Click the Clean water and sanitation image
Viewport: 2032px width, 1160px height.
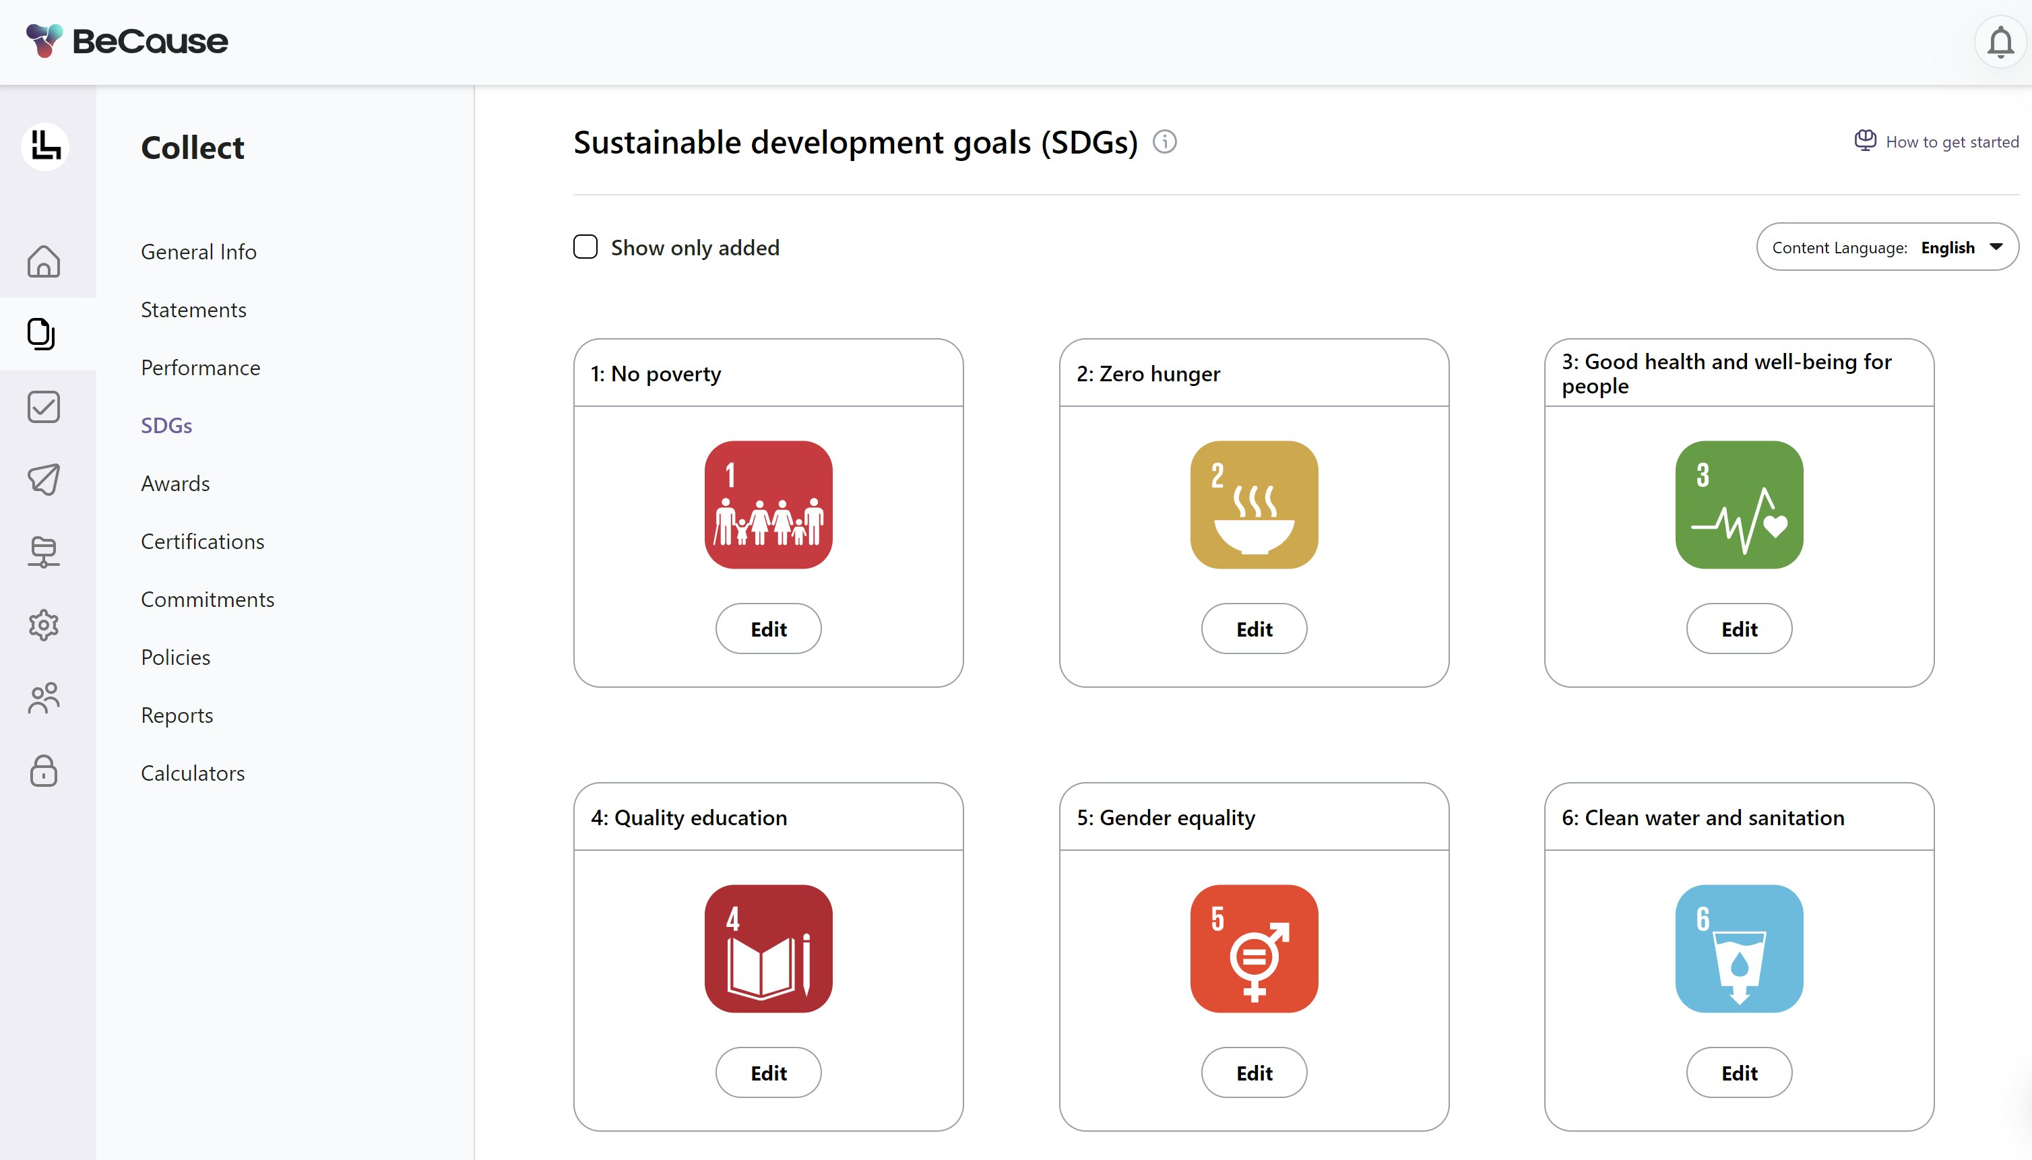(x=1739, y=948)
